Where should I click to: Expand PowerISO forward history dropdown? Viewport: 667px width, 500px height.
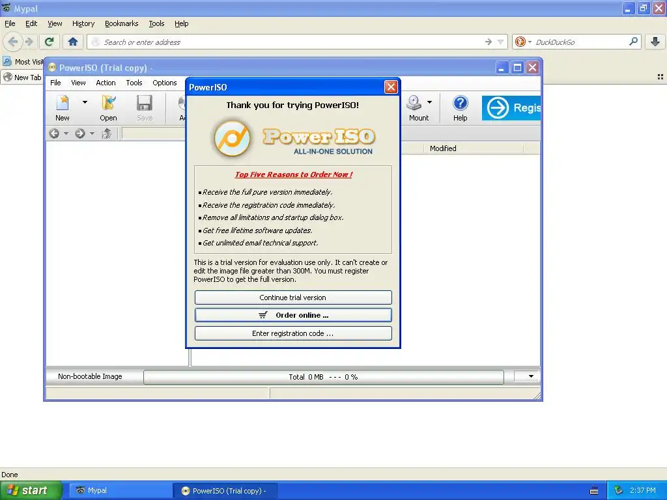point(92,133)
